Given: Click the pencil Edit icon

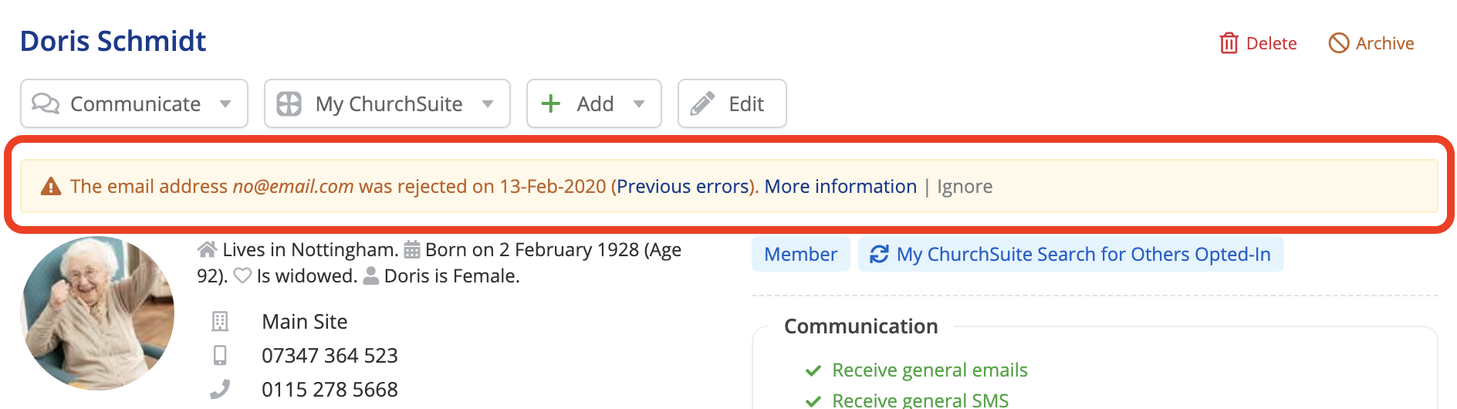Looking at the screenshot, I should tap(702, 103).
